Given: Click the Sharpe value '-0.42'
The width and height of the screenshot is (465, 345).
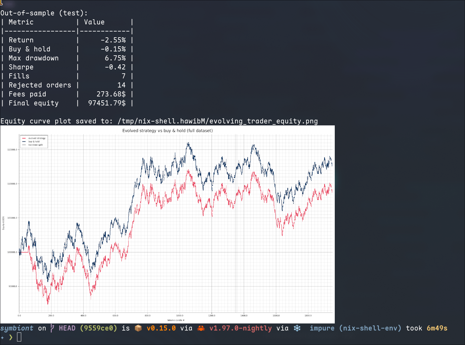Looking at the screenshot, I should pos(115,67).
